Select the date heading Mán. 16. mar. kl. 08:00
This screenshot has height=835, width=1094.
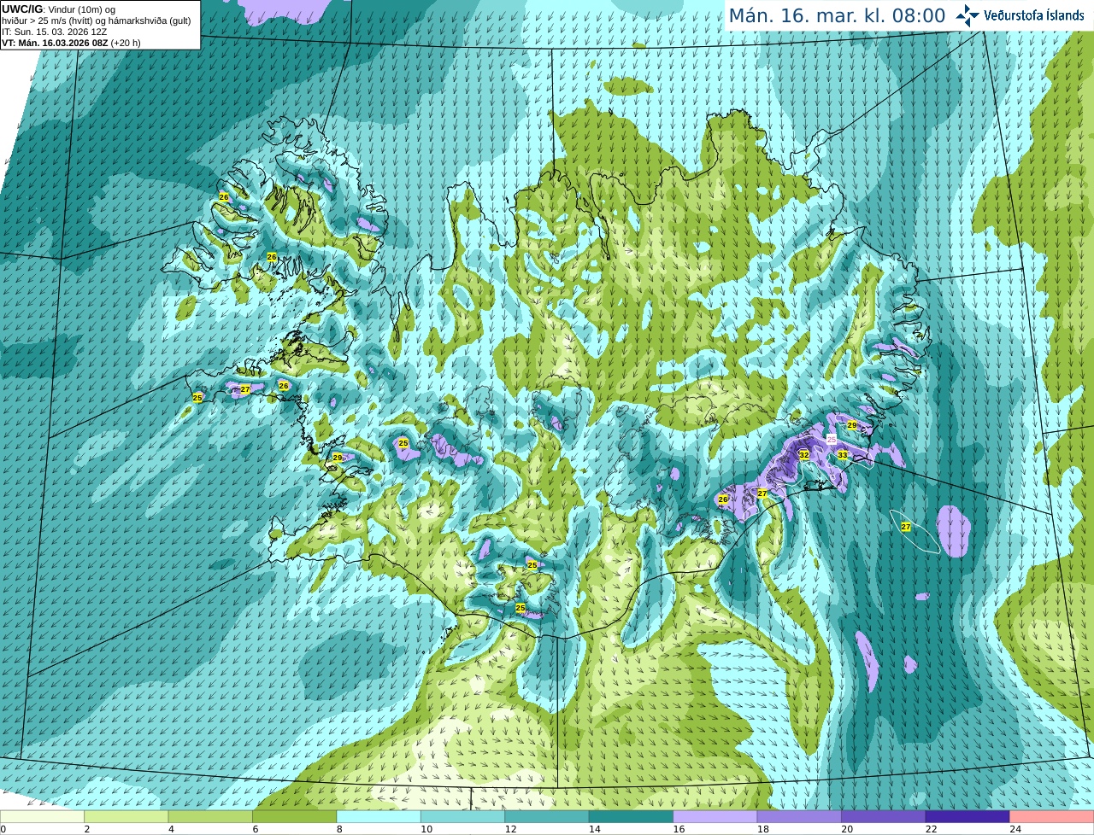tap(837, 15)
